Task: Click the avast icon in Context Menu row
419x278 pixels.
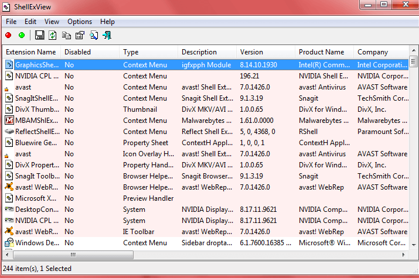Action: (x=6, y=89)
